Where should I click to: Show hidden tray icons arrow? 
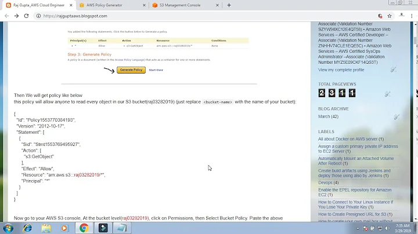(x=358, y=228)
